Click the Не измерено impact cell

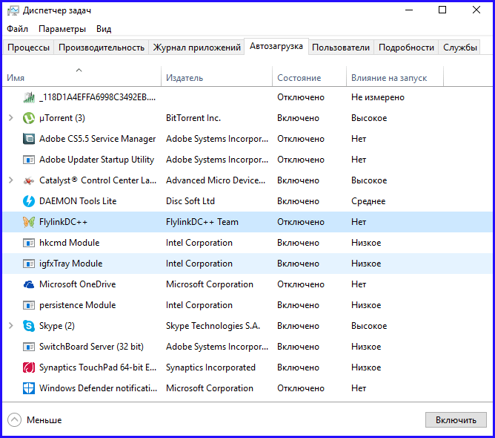(378, 97)
